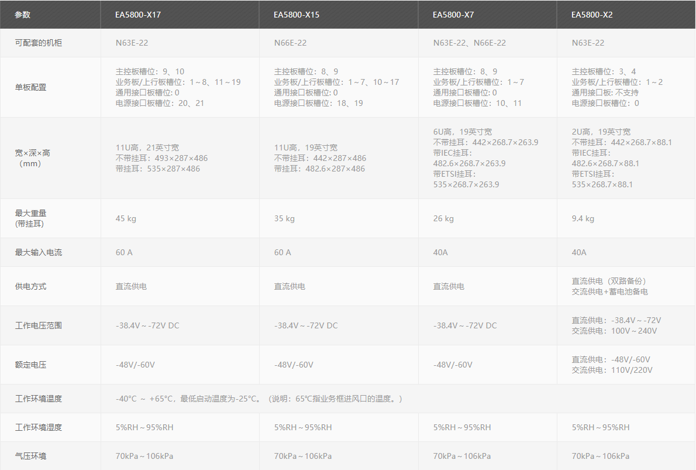
Task: Click the line '直流供电：-48V/-60V'
Action: click(x=611, y=359)
